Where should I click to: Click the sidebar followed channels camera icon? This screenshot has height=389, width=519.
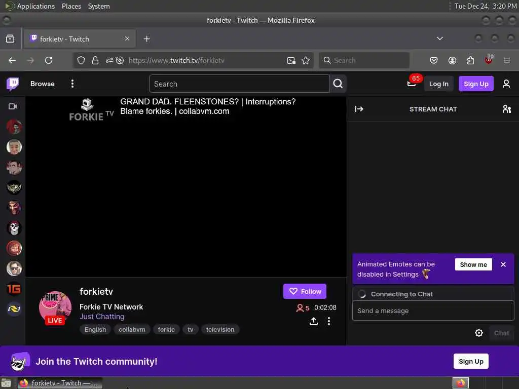click(13, 106)
